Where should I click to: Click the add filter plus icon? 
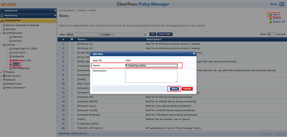(x=145, y=34)
